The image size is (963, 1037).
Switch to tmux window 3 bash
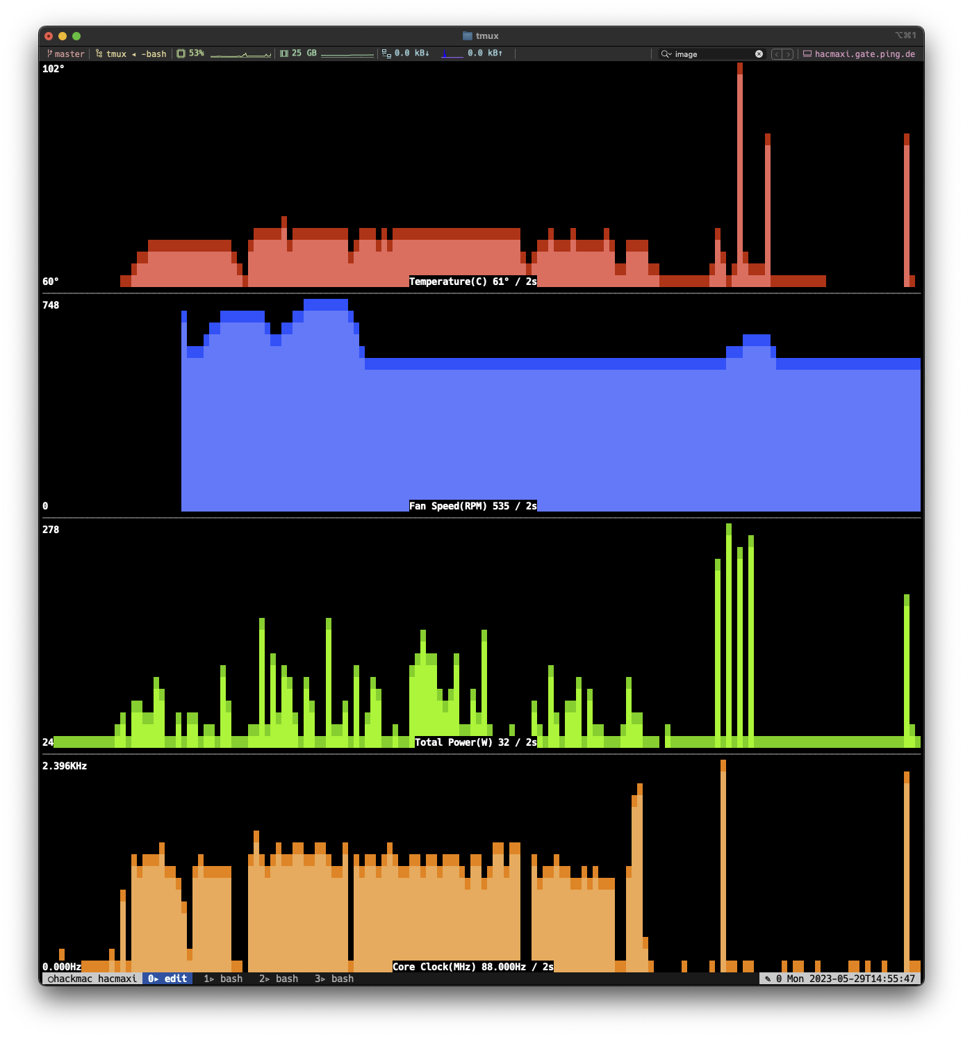[x=334, y=979]
